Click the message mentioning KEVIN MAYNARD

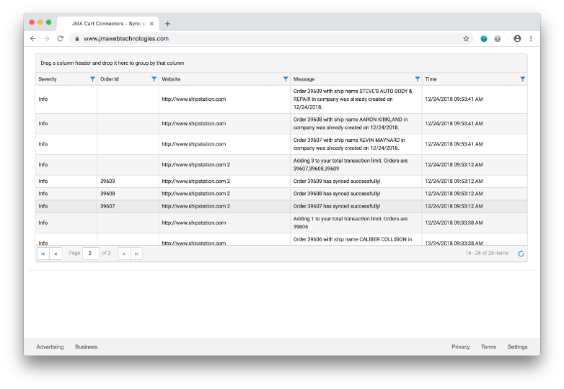(349, 144)
